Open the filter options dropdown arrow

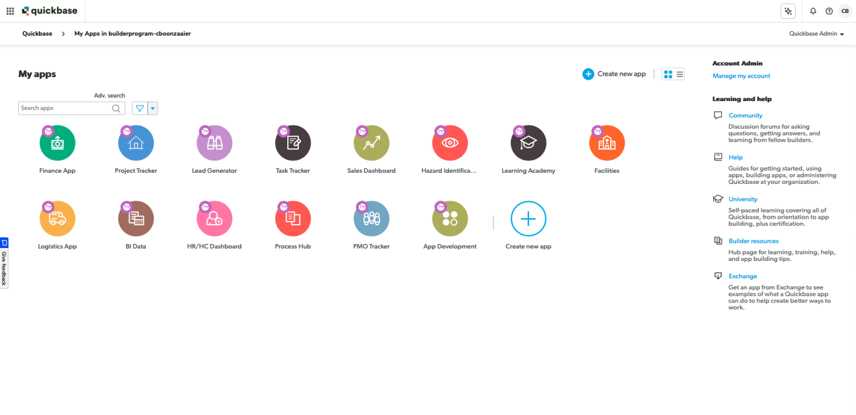click(152, 107)
